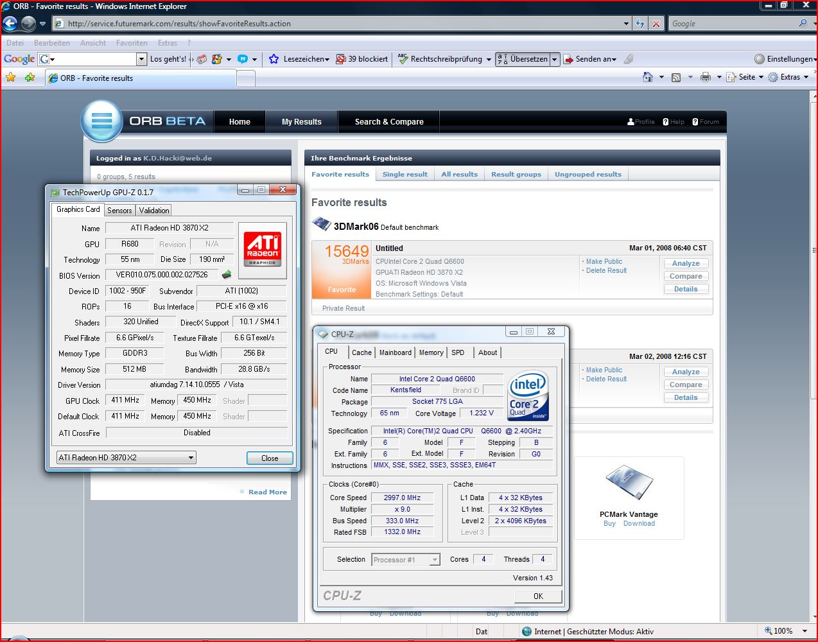Image resolution: width=818 pixels, height=642 pixels.
Task: Click Delete Result for Mar 02 entry
Action: pos(606,379)
